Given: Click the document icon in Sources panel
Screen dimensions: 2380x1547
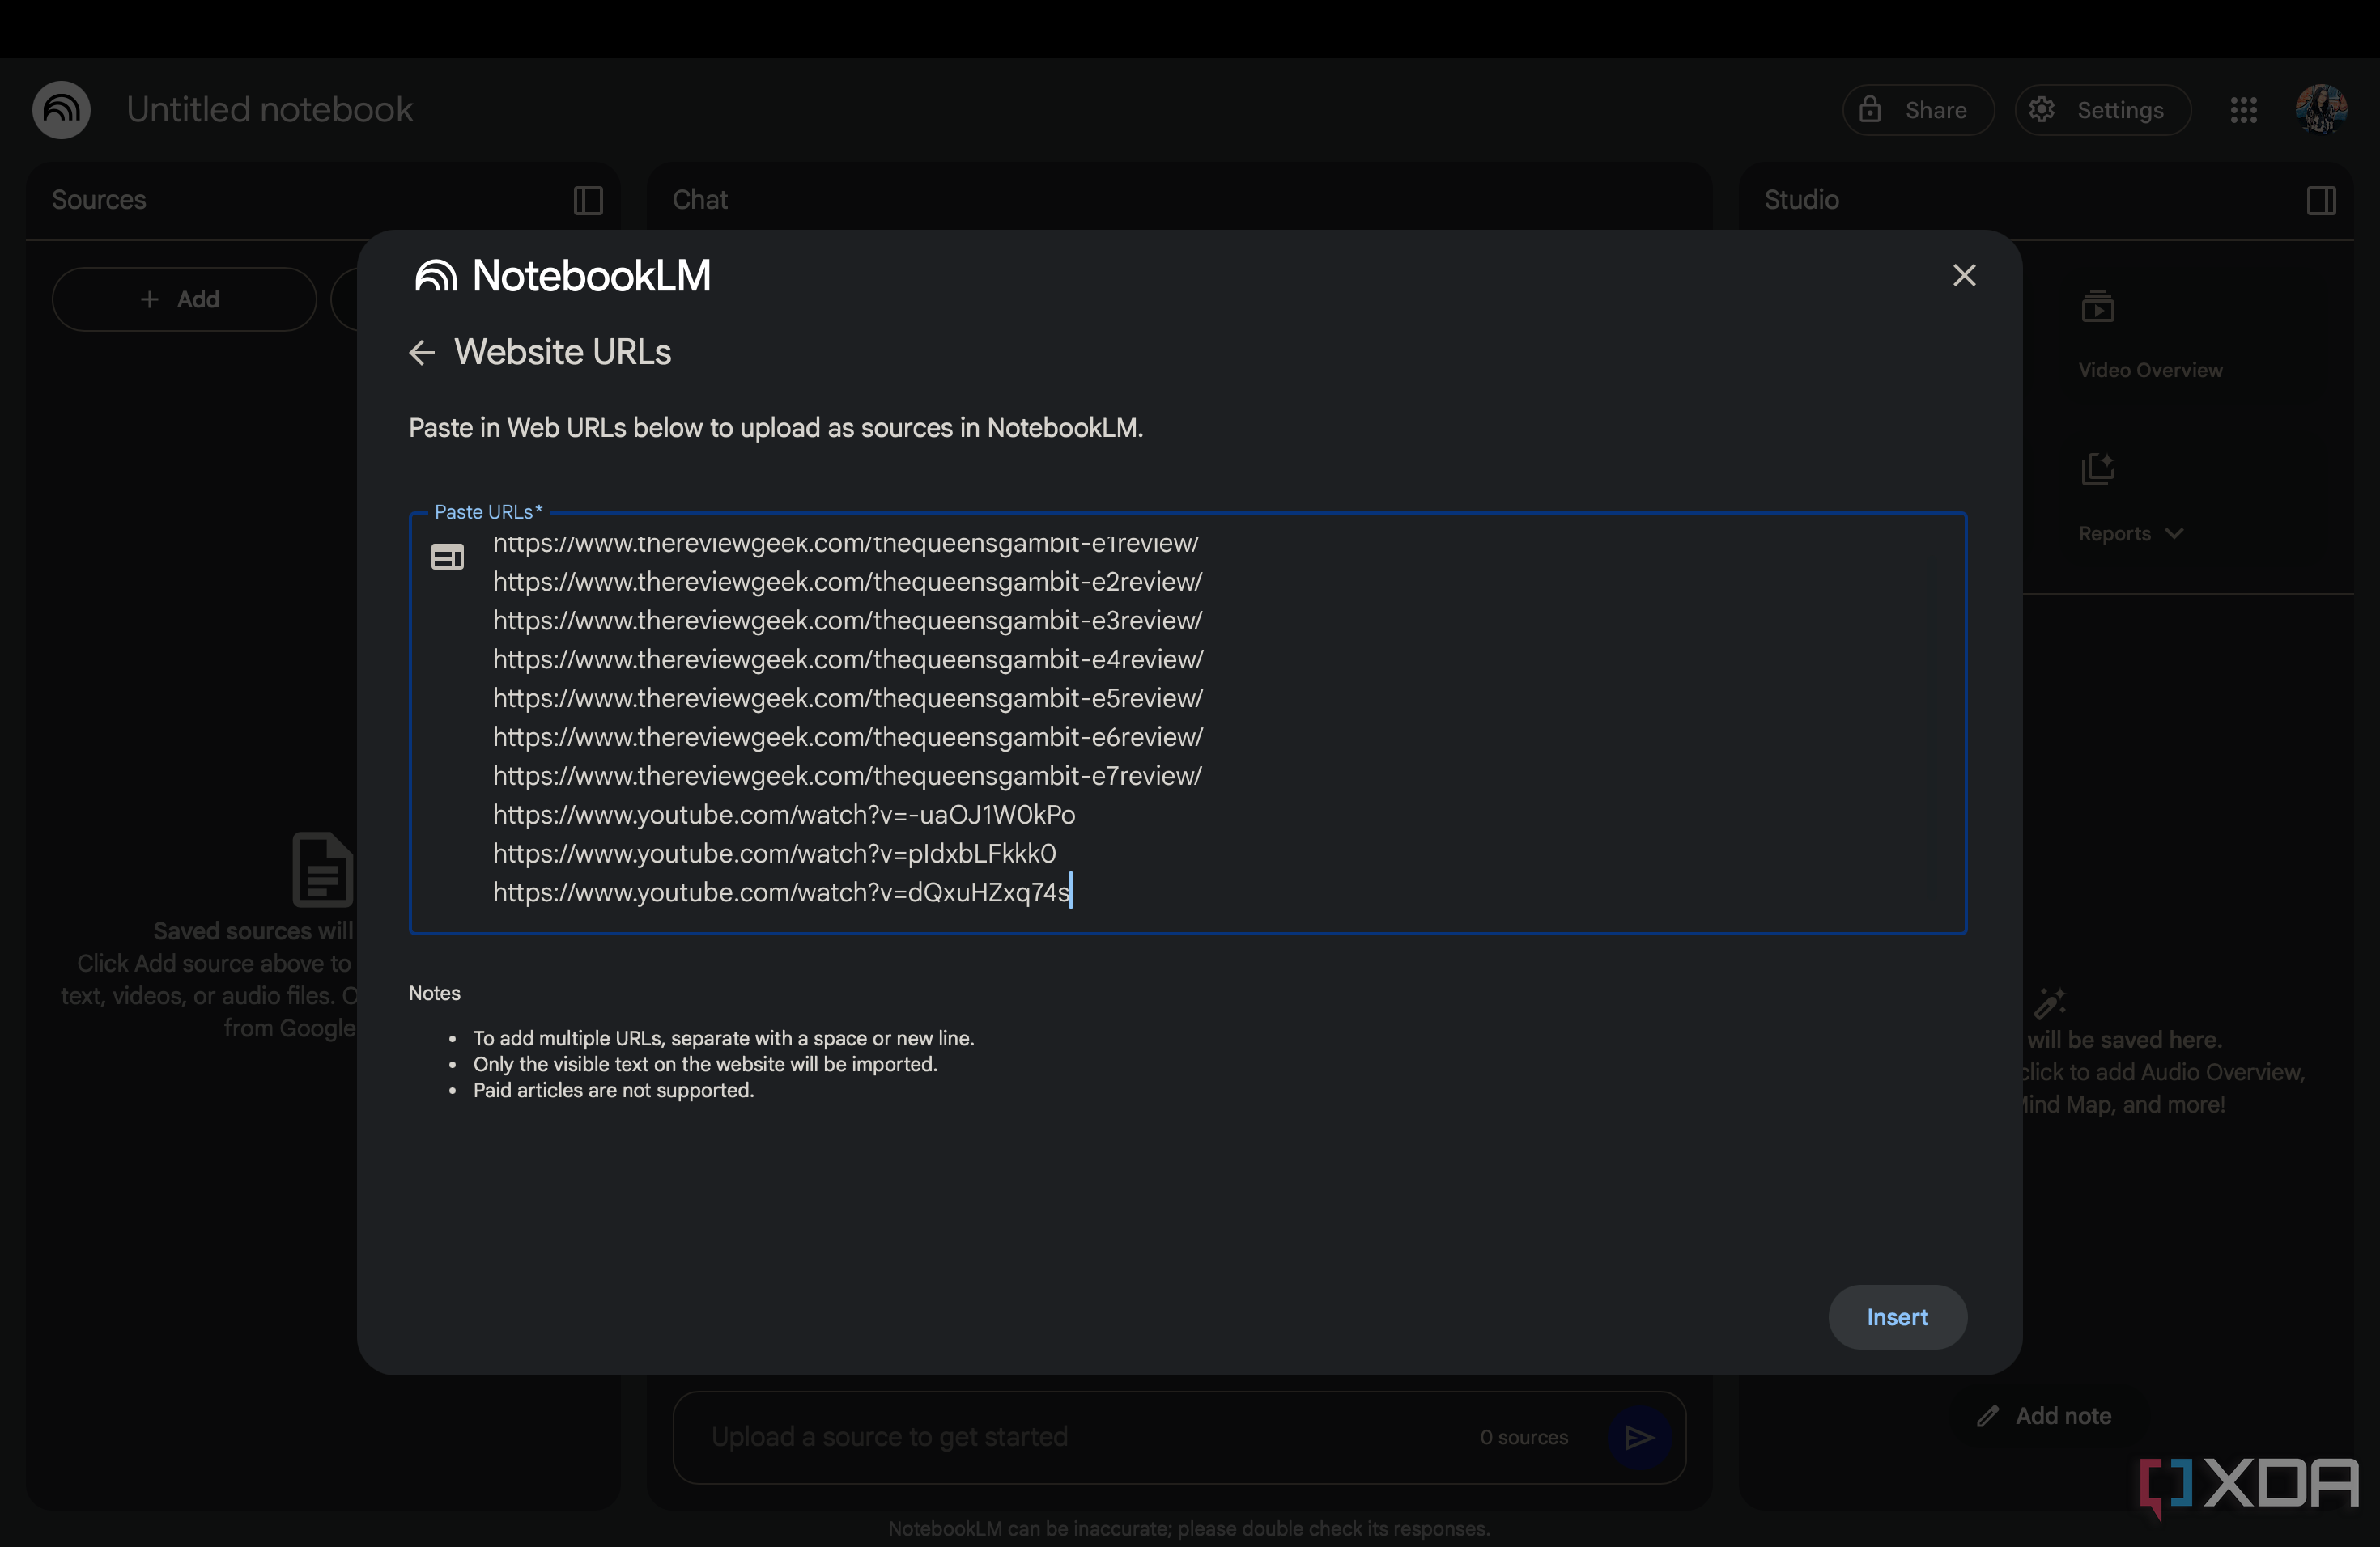Looking at the screenshot, I should pyautogui.click(x=322, y=868).
